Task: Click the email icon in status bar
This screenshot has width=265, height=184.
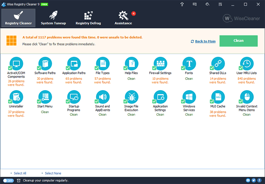Action: (248, 181)
